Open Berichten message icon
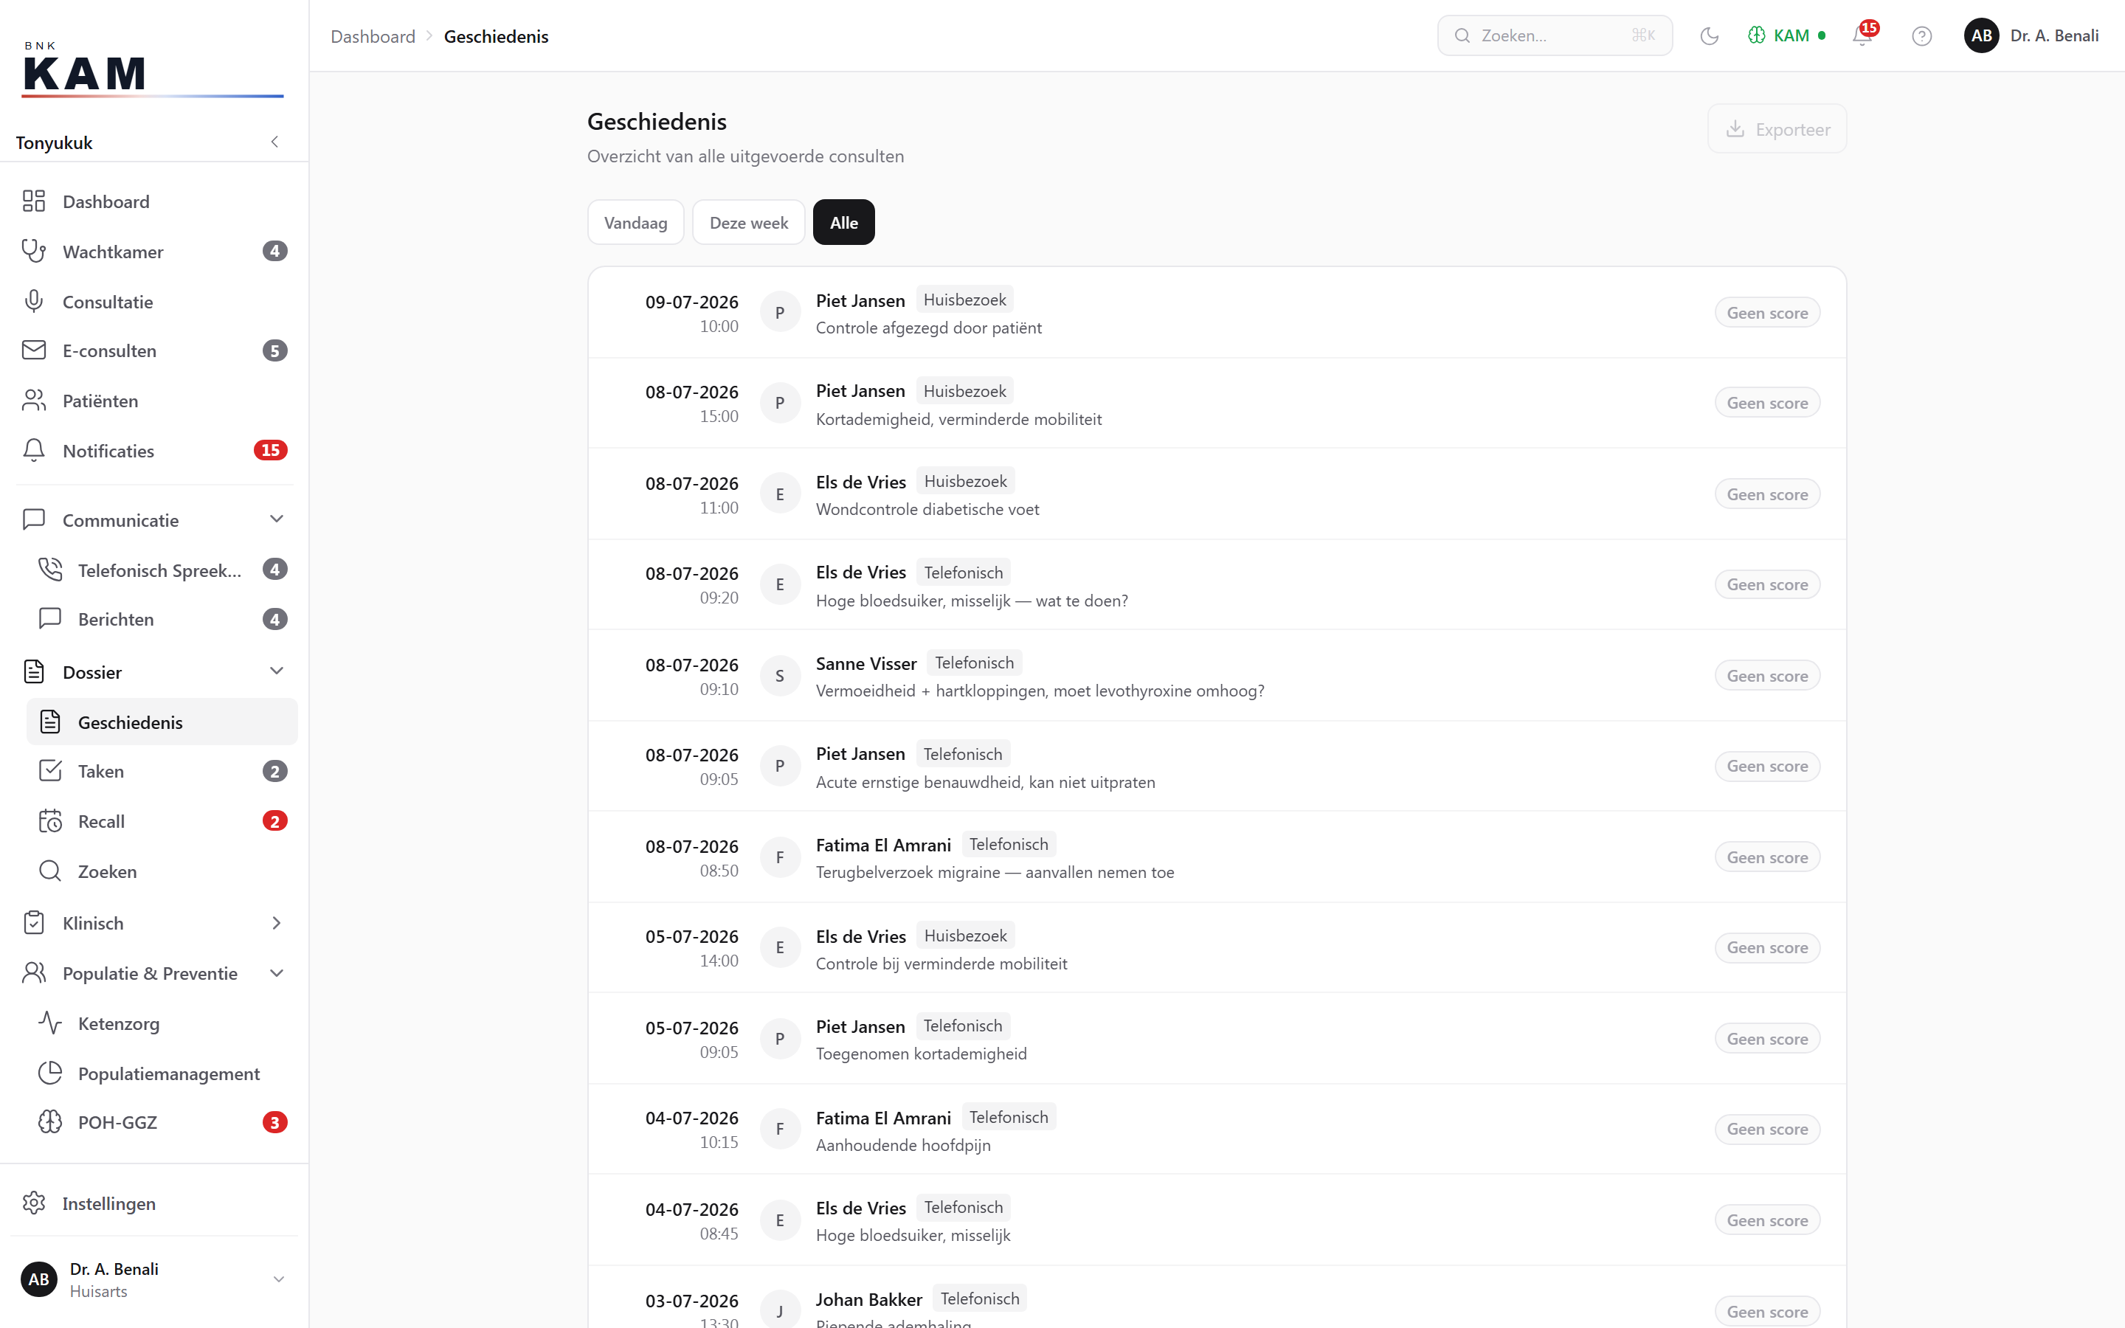The image size is (2125, 1328). (50, 619)
